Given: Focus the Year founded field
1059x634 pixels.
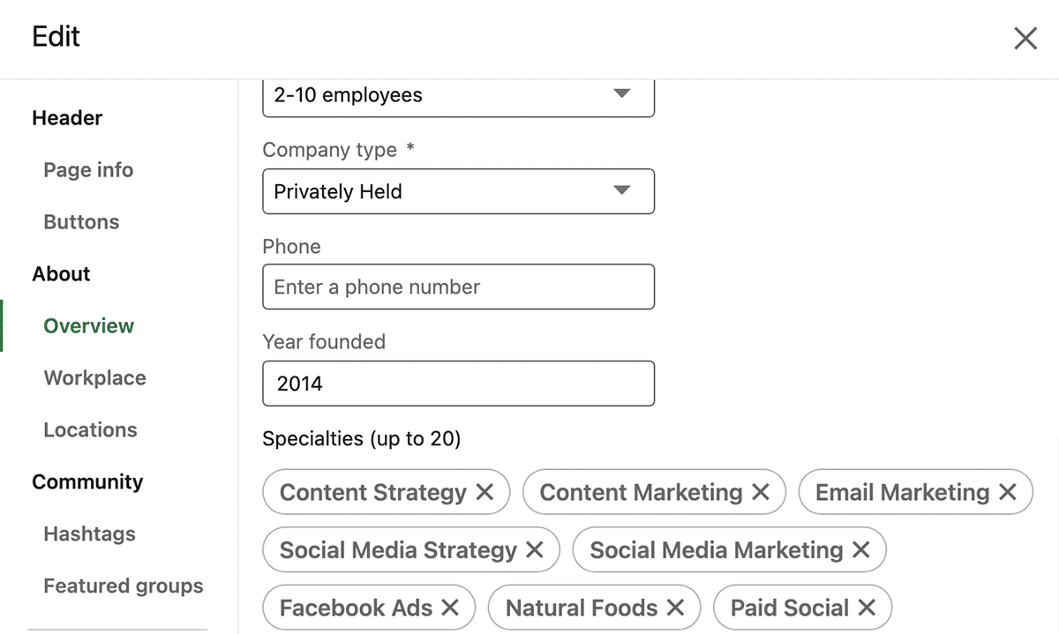Looking at the screenshot, I should (x=458, y=384).
